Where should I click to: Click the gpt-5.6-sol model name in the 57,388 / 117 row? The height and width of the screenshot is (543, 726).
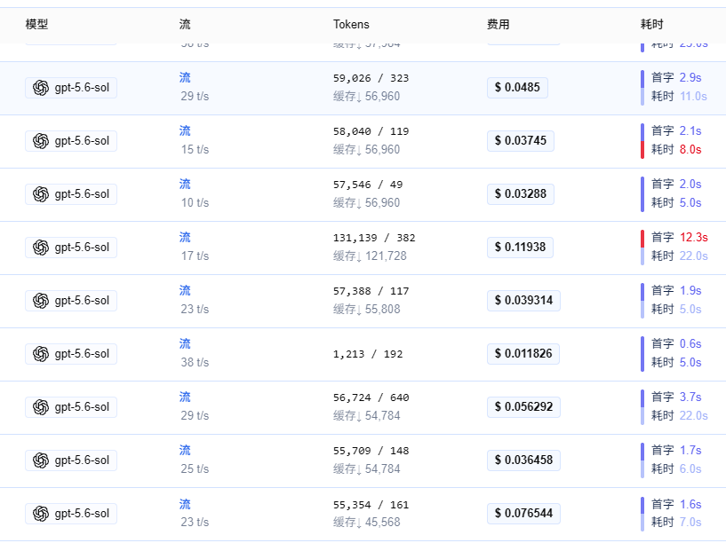[x=82, y=301]
